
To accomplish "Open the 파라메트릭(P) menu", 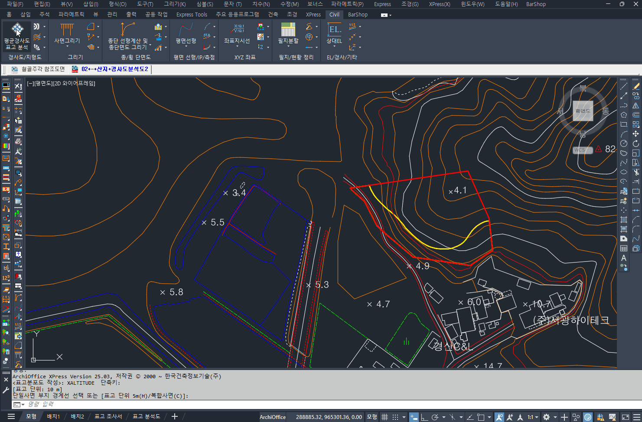I will (347, 4).
